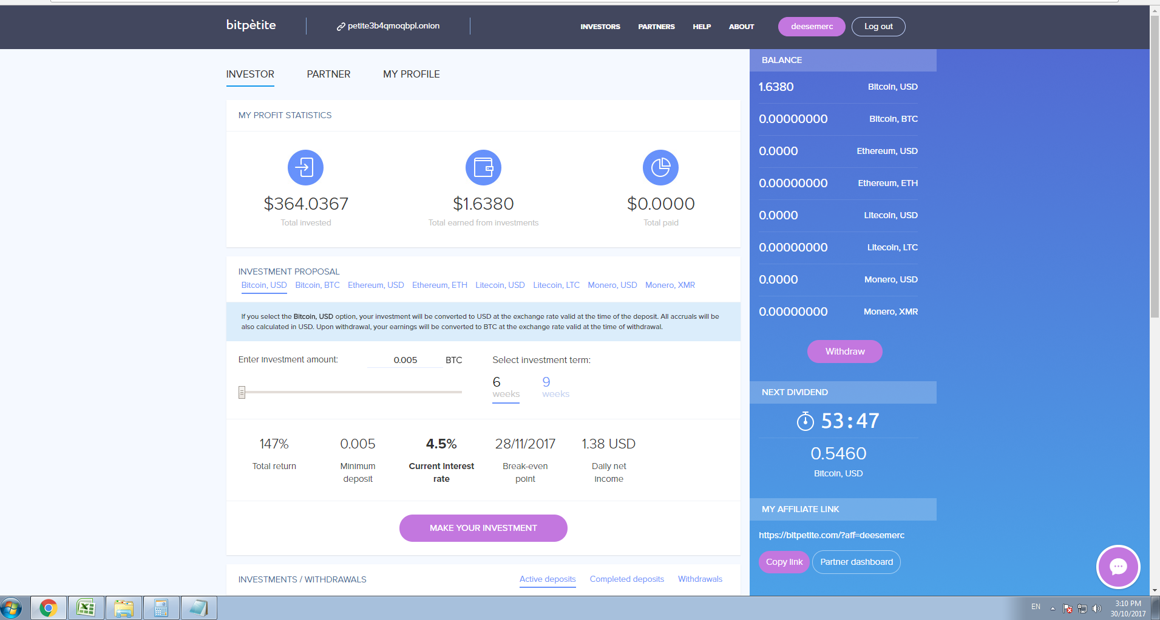Show hidden system tray icons

click(1053, 608)
